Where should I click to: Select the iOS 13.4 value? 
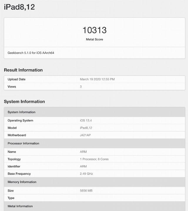pyautogui.click(x=86, y=121)
